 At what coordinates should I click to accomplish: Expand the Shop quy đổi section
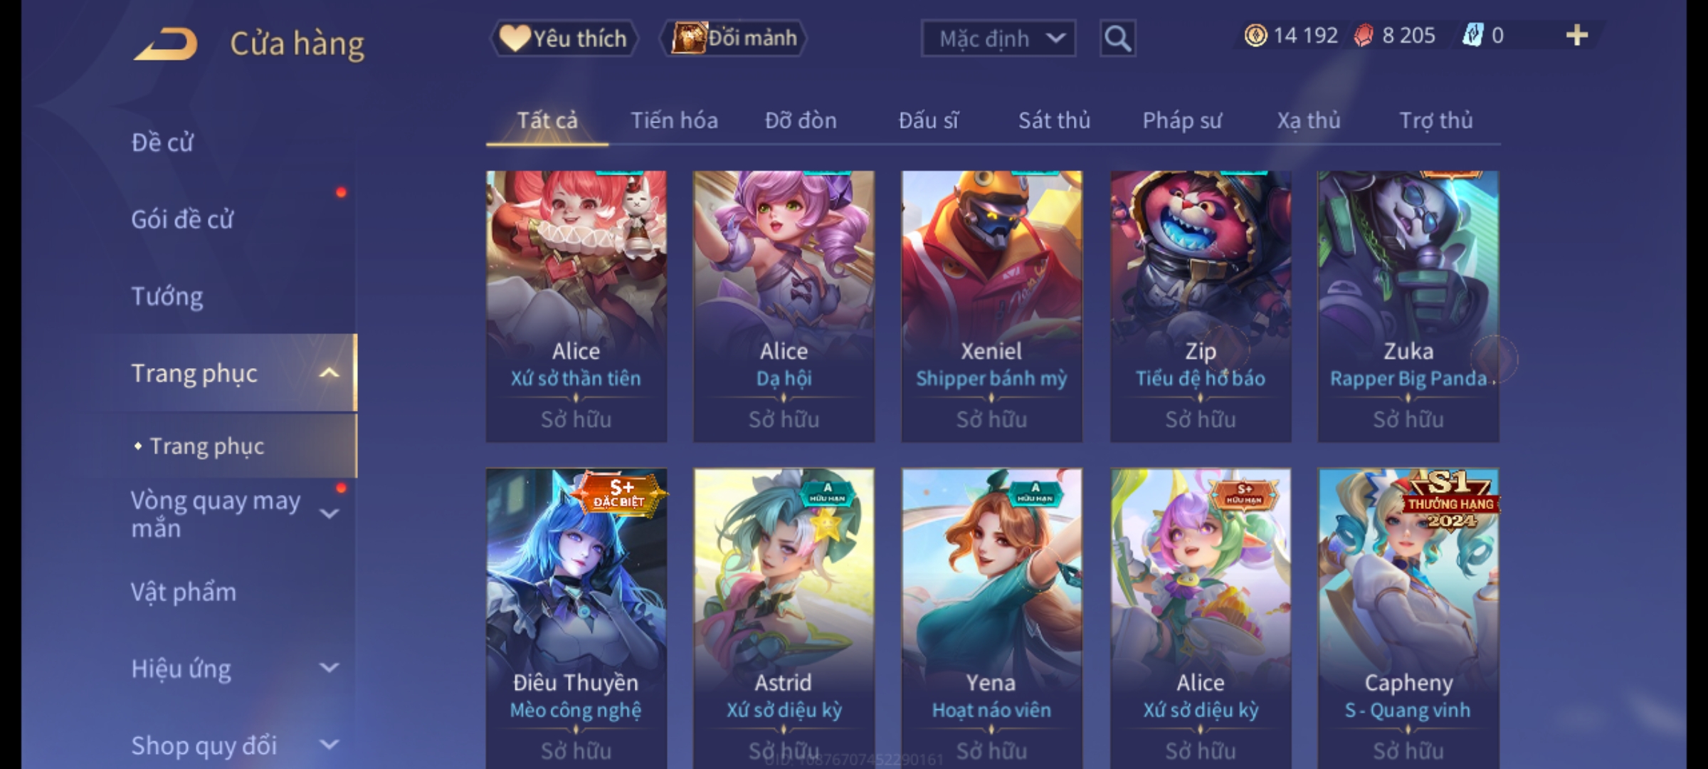[x=329, y=745]
